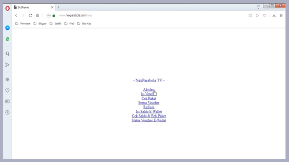The width and height of the screenshot is (289, 162).
Task: Open the sidebar search icon
Action: click(x=7, y=53)
